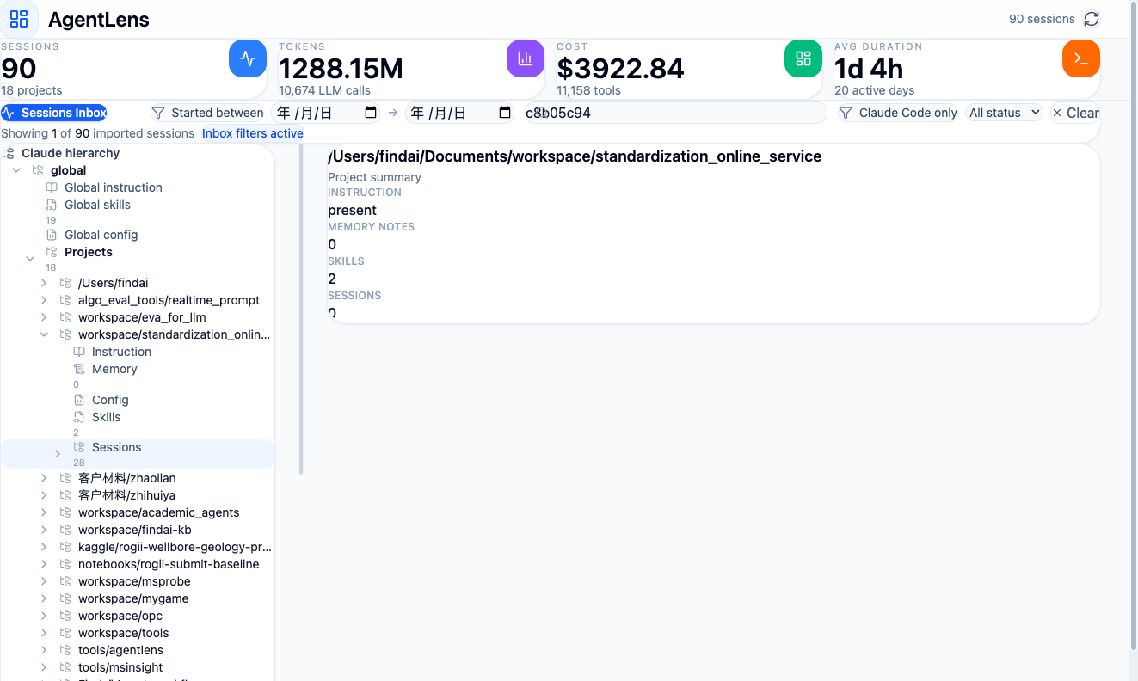This screenshot has height=681, width=1138.
Task: Clear the active inbox filters
Action: pyautogui.click(x=1075, y=113)
